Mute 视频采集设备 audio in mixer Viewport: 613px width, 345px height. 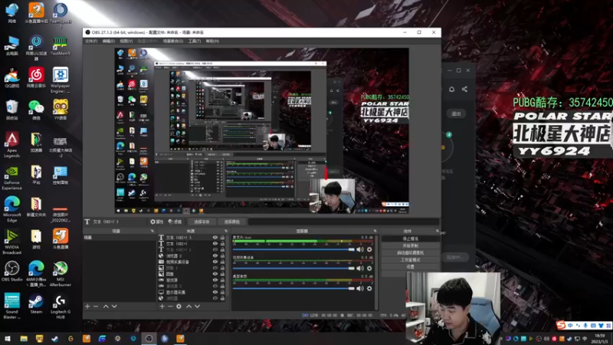[x=360, y=268]
